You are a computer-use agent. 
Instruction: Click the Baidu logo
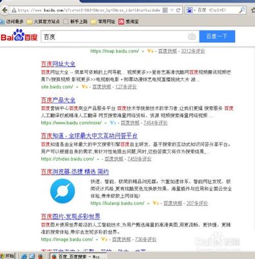pyautogui.click(x=19, y=35)
